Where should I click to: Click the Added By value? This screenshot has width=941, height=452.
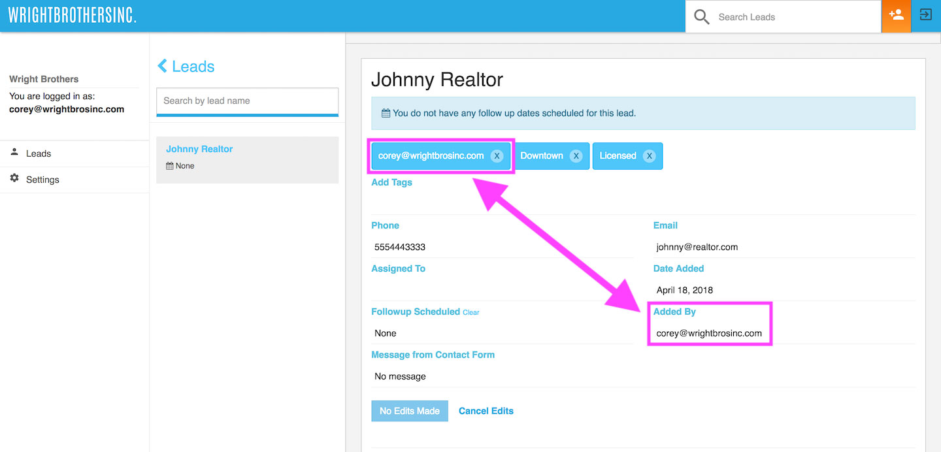709,333
